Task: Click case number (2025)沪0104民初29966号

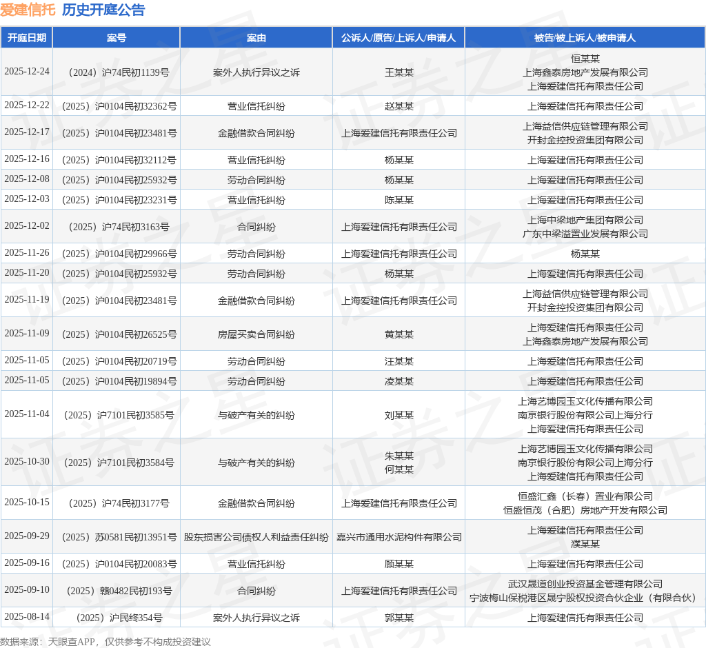Action: coord(116,254)
